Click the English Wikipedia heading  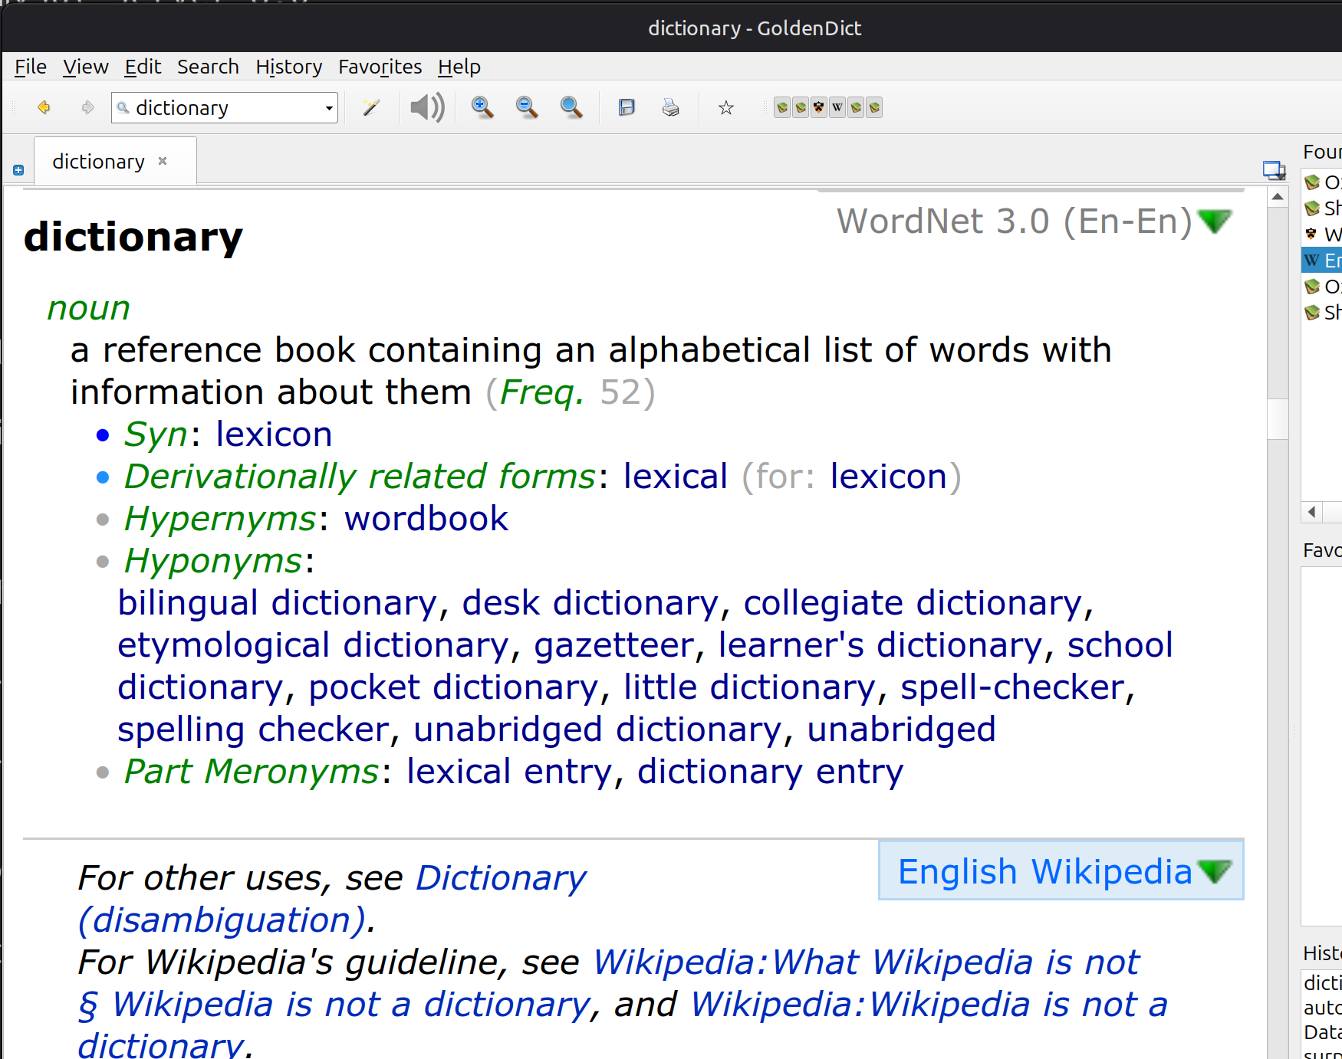pos(1044,872)
